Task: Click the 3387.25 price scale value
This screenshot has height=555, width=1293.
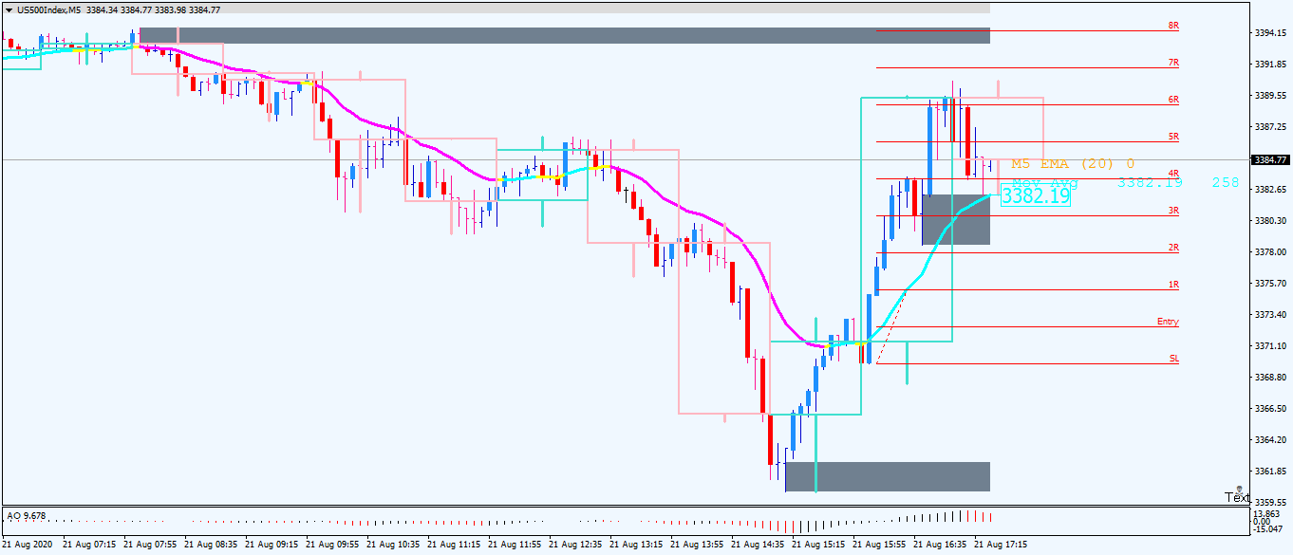Action: (x=1270, y=127)
